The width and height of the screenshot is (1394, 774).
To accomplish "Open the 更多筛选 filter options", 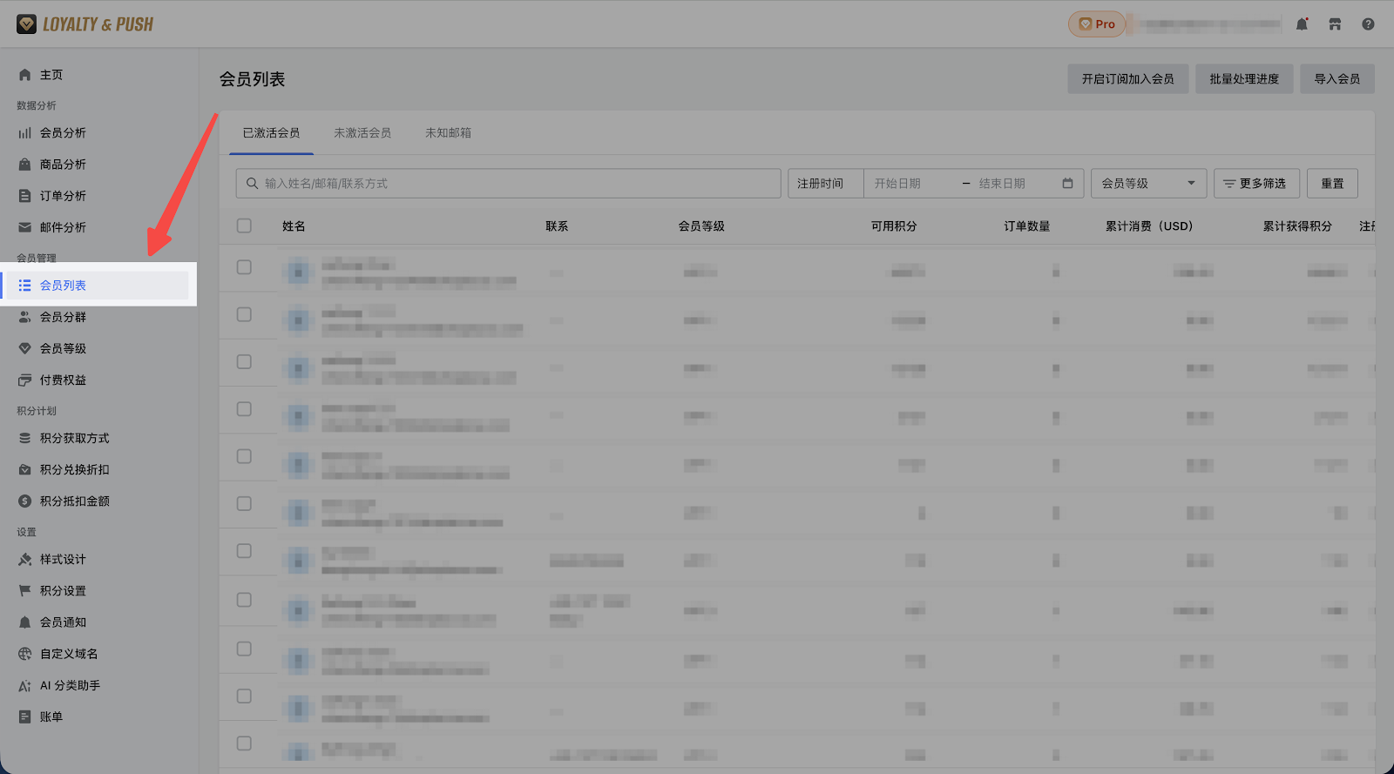I will pos(1255,184).
